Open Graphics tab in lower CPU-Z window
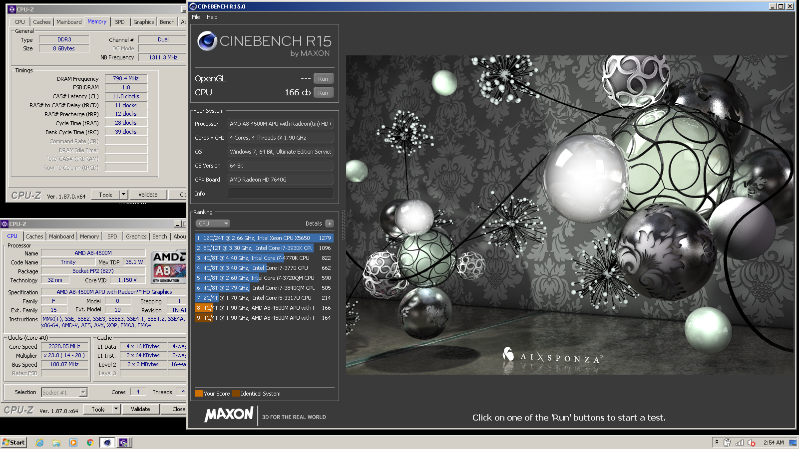This screenshot has height=449, width=799. (x=136, y=236)
